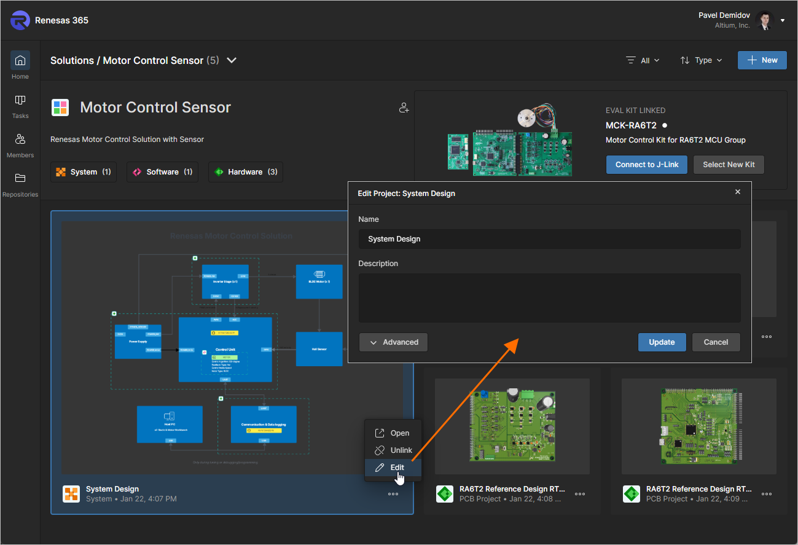Click the Select New Kit button

pos(729,165)
